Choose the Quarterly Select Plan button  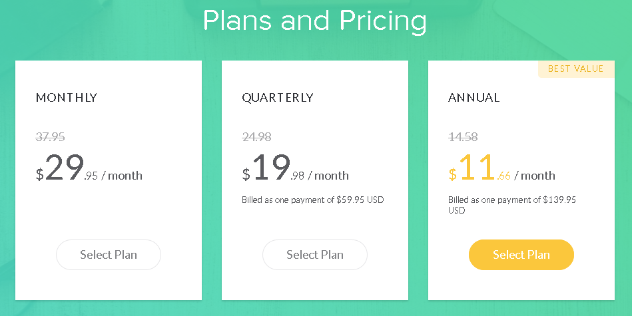click(x=315, y=255)
